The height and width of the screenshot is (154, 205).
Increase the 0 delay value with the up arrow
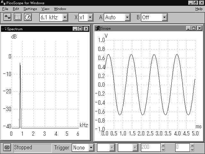tap(192, 145)
